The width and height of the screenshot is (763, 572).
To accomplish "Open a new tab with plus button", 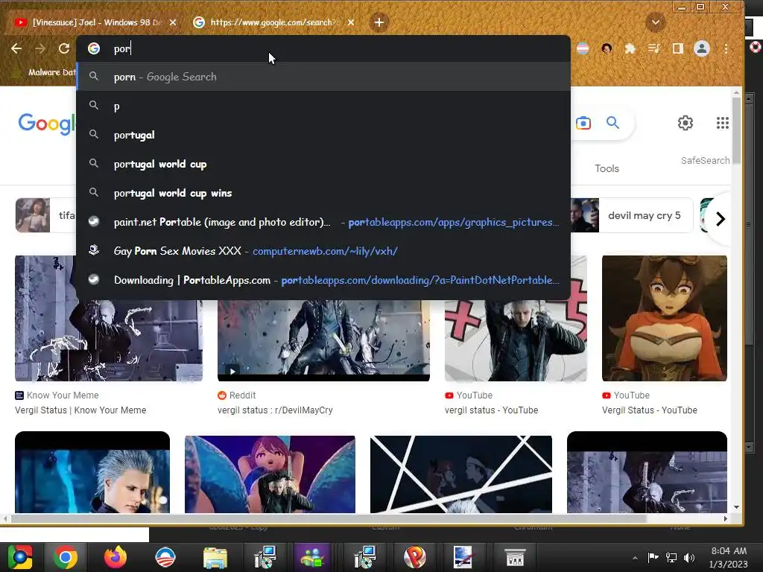I will 379,22.
